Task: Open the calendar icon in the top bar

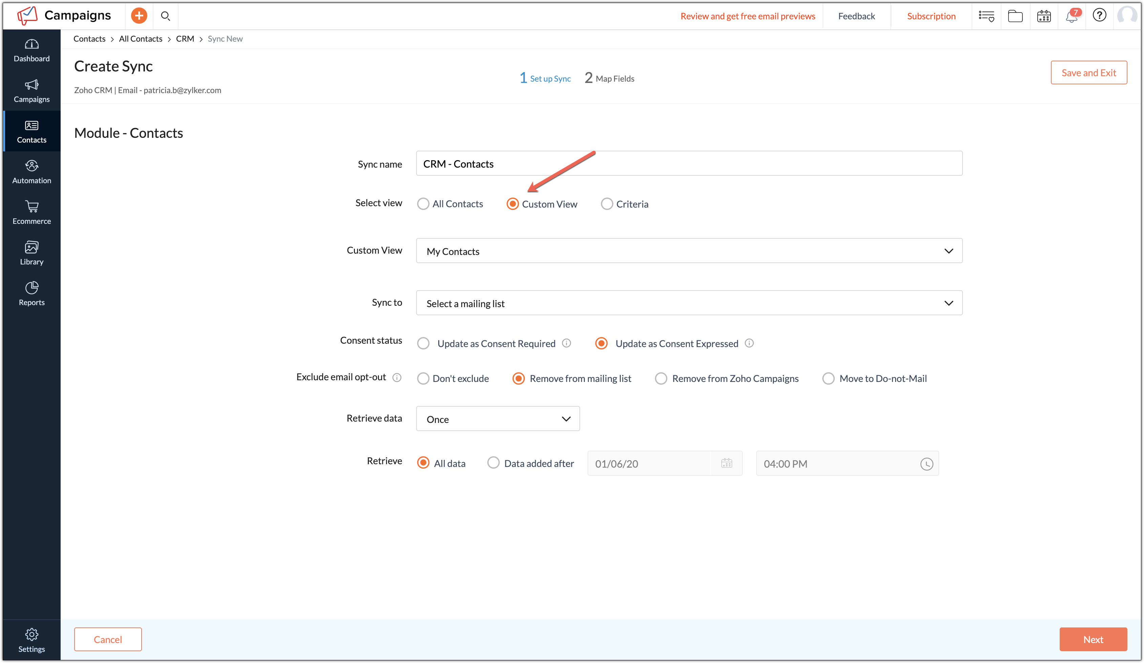Action: (1044, 16)
